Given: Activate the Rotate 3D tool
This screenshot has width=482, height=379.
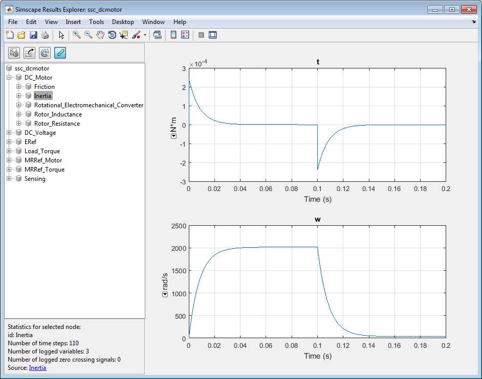Looking at the screenshot, I should pyautogui.click(x=112, y=35).
